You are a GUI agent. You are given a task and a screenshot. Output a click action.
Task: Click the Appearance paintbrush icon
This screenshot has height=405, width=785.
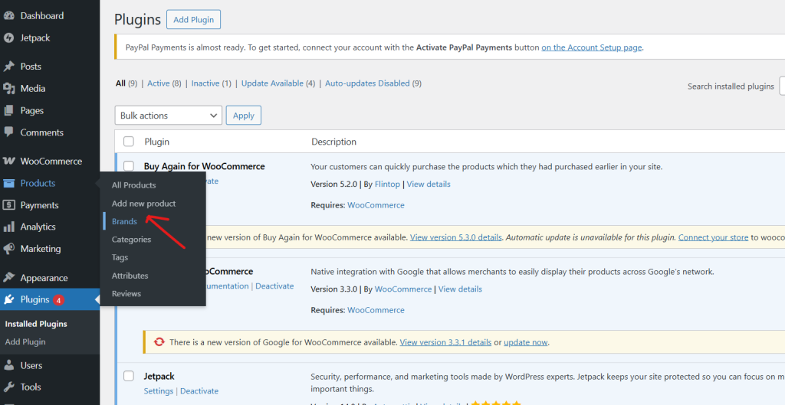[8, 277]
